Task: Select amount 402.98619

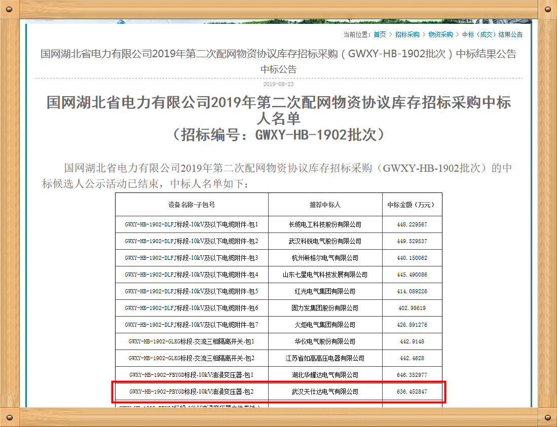Action: [412, 308]
